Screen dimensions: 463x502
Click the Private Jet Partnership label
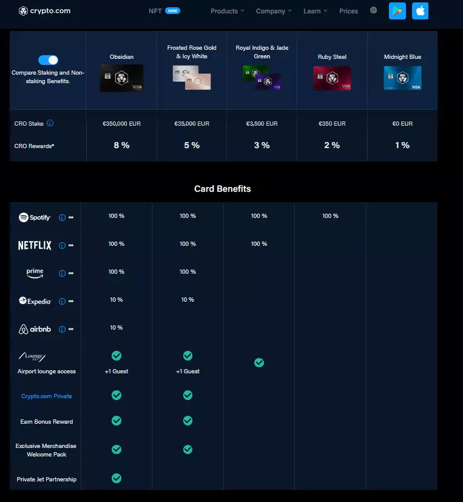point(46,480)
